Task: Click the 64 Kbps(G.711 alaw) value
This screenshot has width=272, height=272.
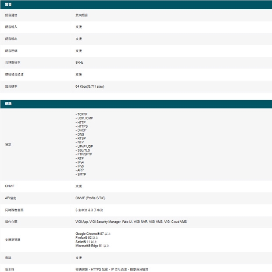Action: pyautogui.click(x=89, y=86)
